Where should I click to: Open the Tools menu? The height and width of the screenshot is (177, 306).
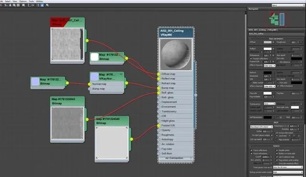coord(31,1)
